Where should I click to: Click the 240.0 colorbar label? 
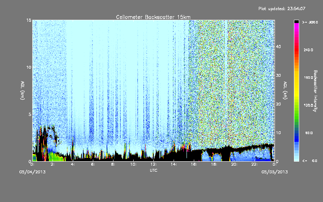click(308, 50)
